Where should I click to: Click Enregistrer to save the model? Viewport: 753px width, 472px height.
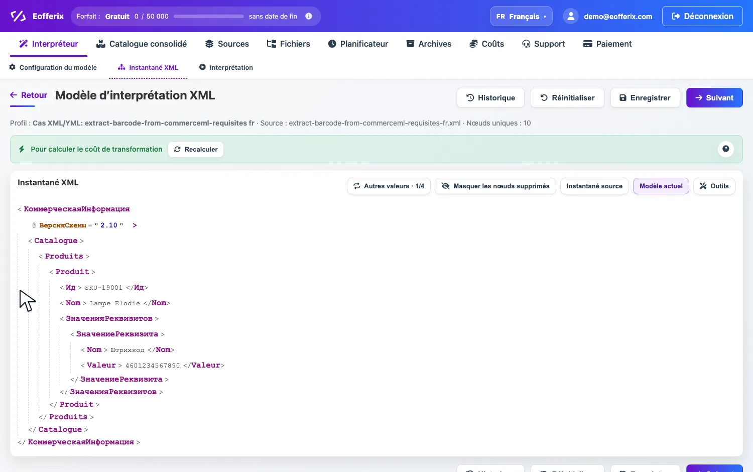click(x=645, y=98)
